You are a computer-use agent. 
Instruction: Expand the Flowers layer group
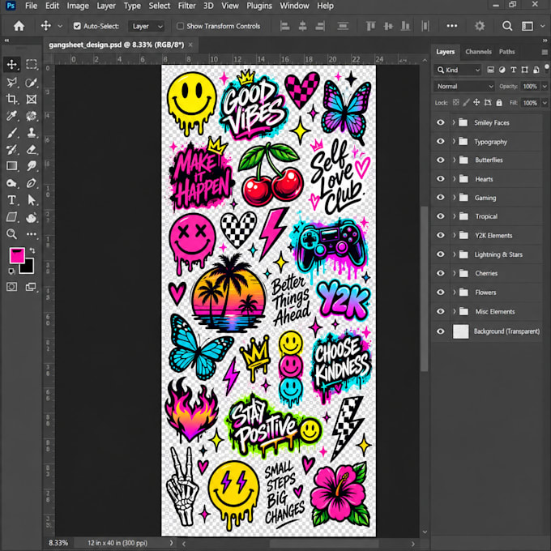click(454, 293)
